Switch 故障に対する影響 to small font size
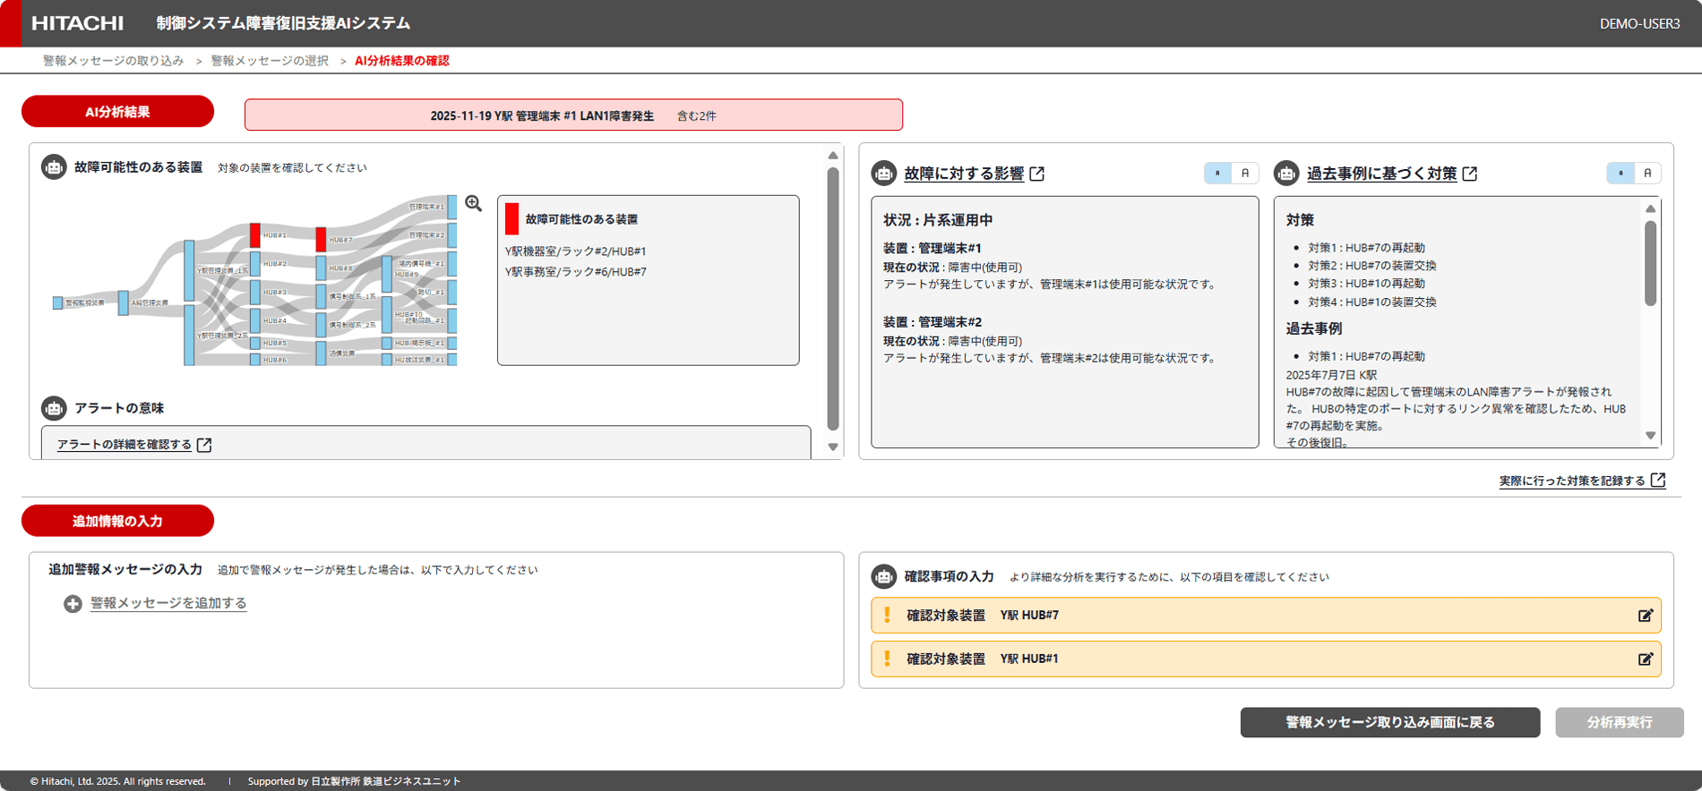 pyautogui.click(x=1217, y=174)
